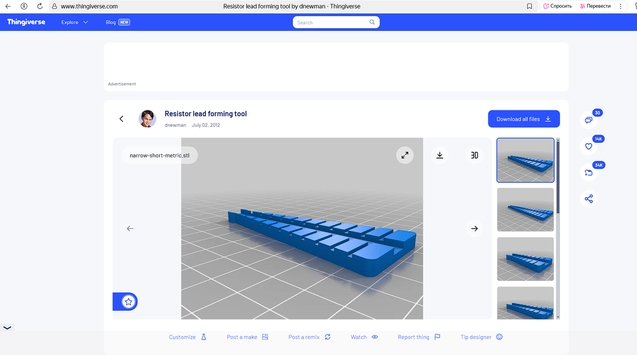The width and height of the screenshot is (637, 355).
Task: Open the dnewman author link
Action: (x=175, y=125)
